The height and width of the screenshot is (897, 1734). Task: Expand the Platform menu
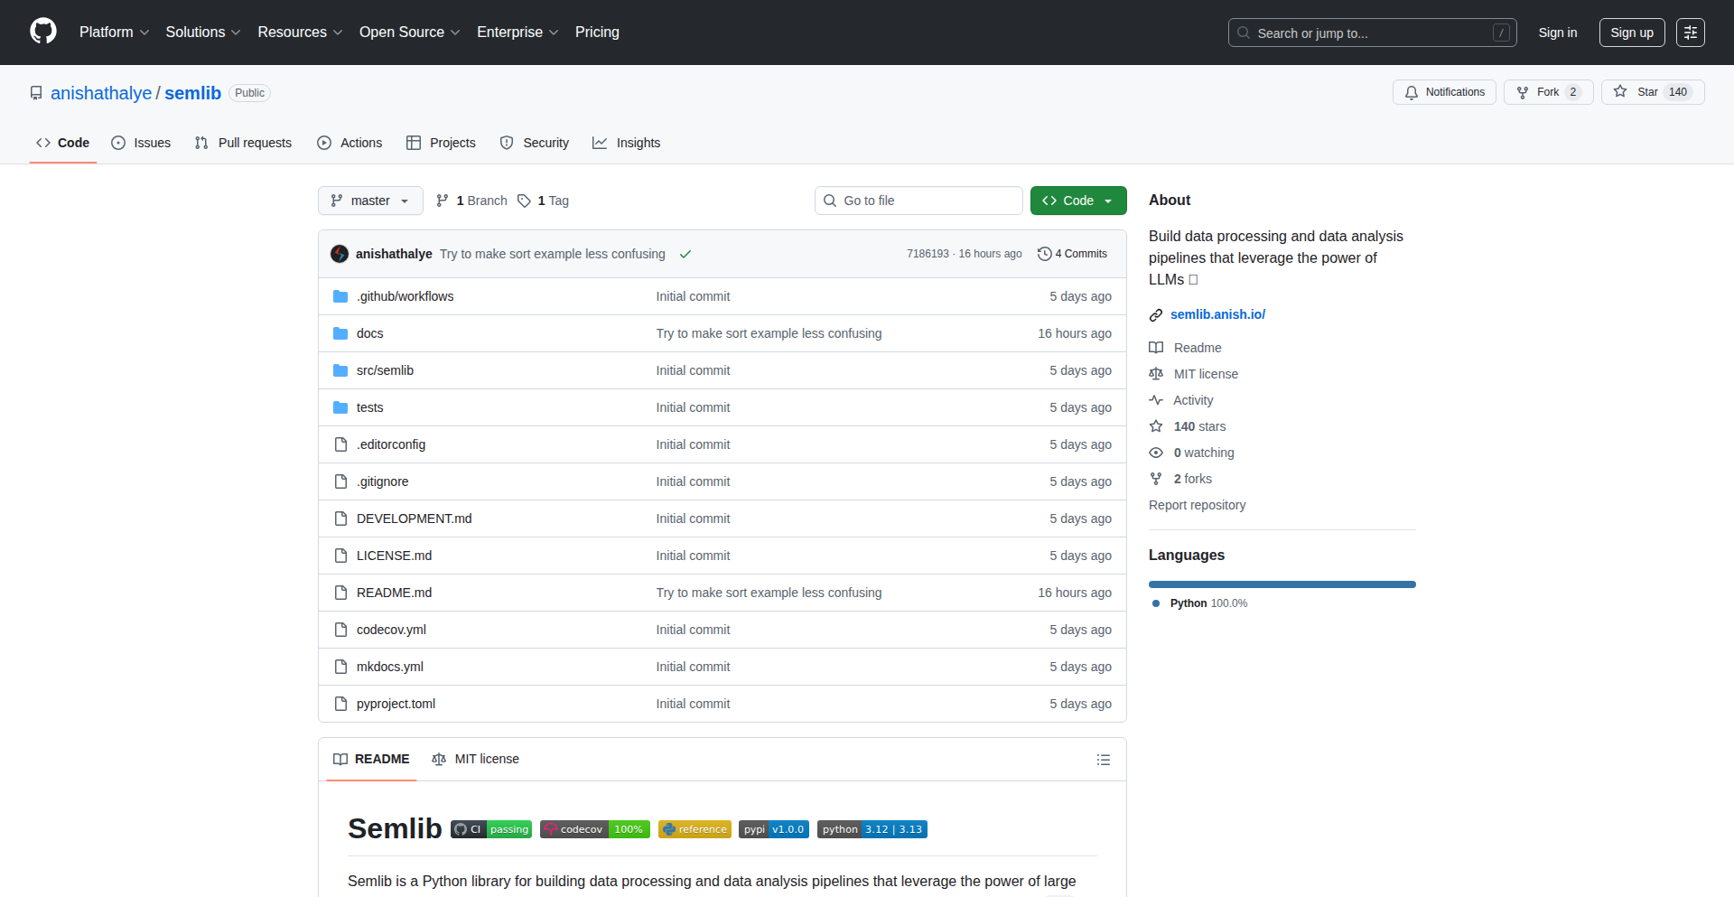(x=114, y=33)
